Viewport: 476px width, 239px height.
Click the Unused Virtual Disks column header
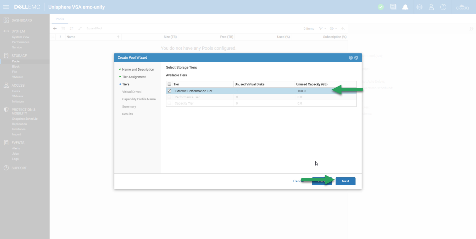(x=264, y=84)
